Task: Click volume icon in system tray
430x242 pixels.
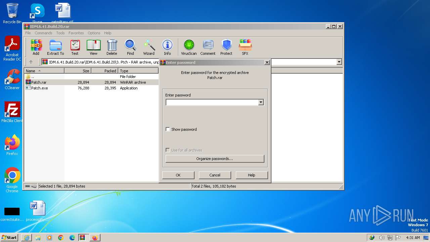Action: point(382,238)
